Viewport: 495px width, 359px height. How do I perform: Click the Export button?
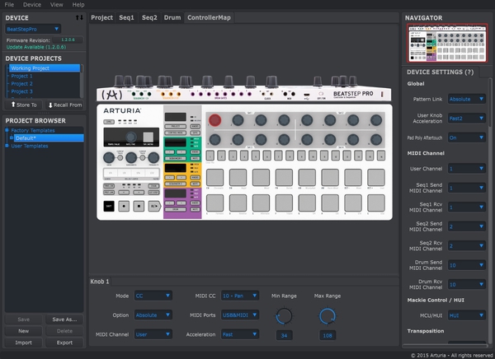[x=64, y=343]
